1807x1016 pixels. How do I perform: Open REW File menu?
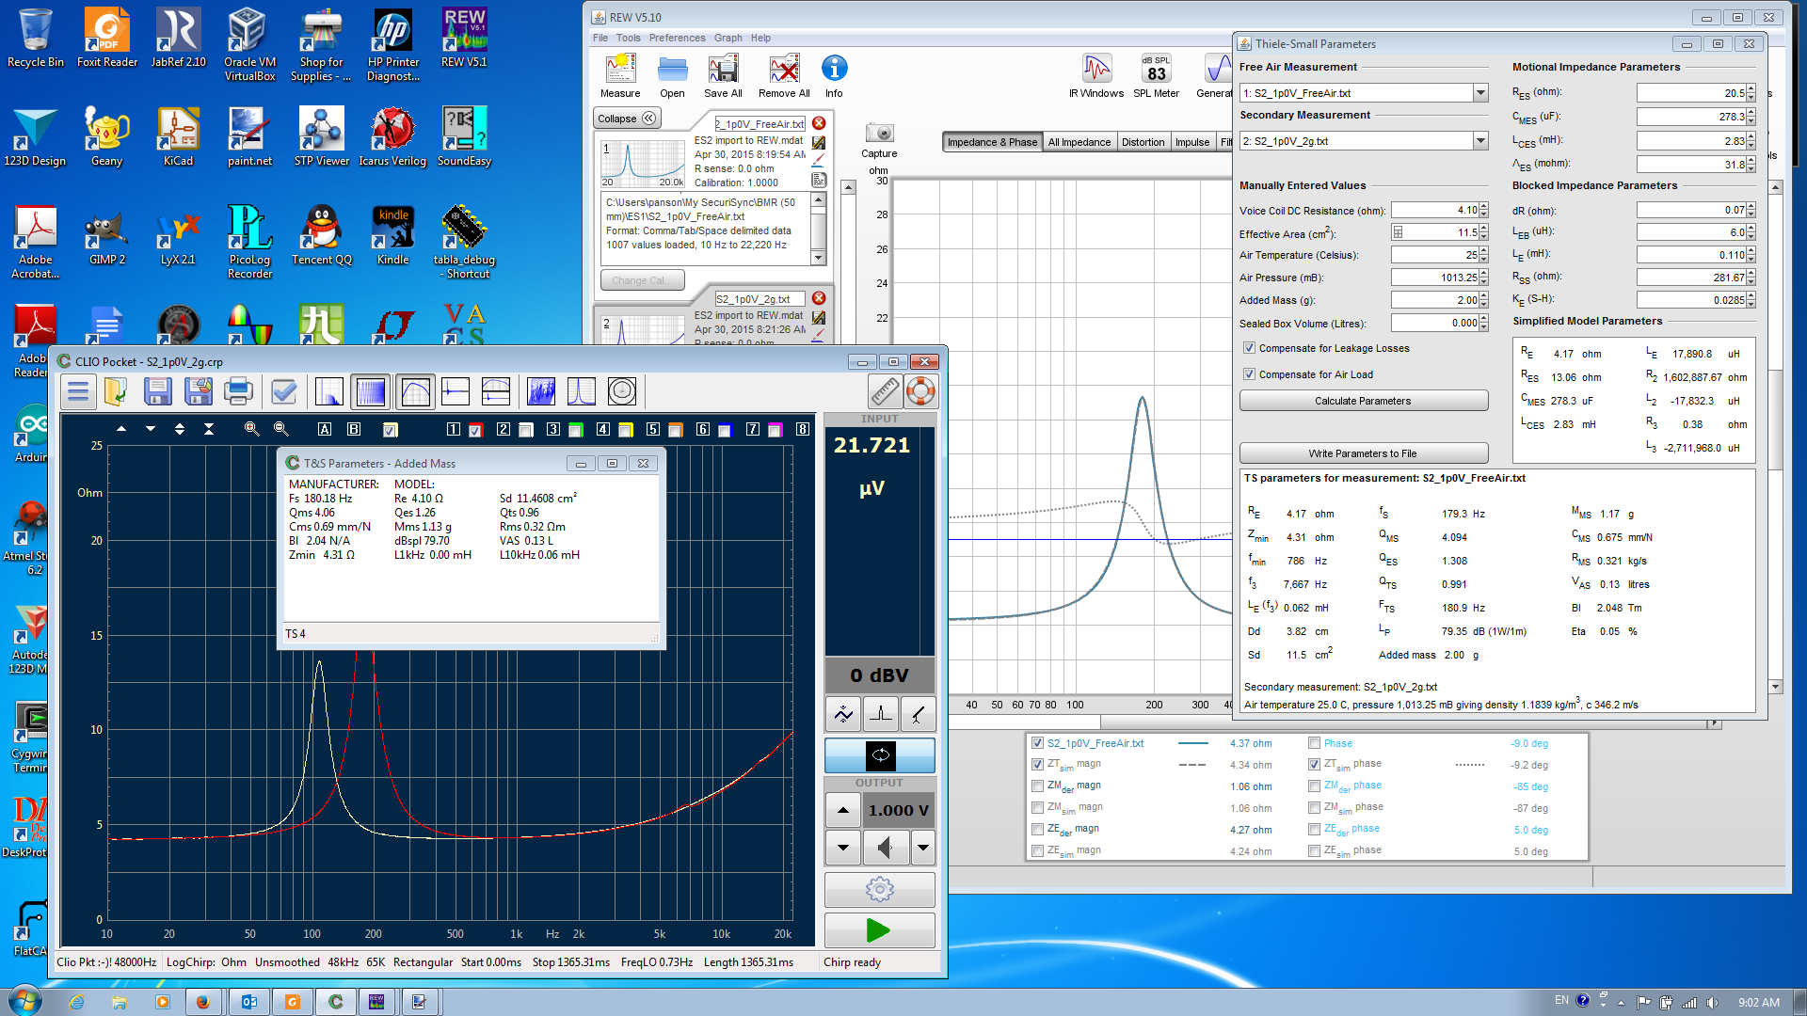coord(600,39)
